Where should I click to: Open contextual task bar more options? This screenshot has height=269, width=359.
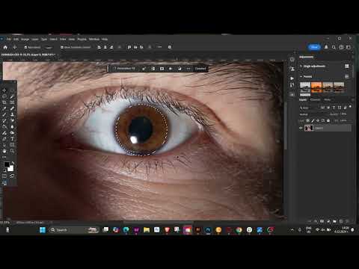pyautogui.click(x=188, y=69)
